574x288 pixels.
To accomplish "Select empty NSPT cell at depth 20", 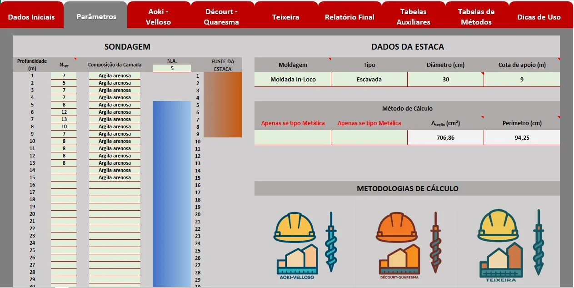I will [64, 214].
